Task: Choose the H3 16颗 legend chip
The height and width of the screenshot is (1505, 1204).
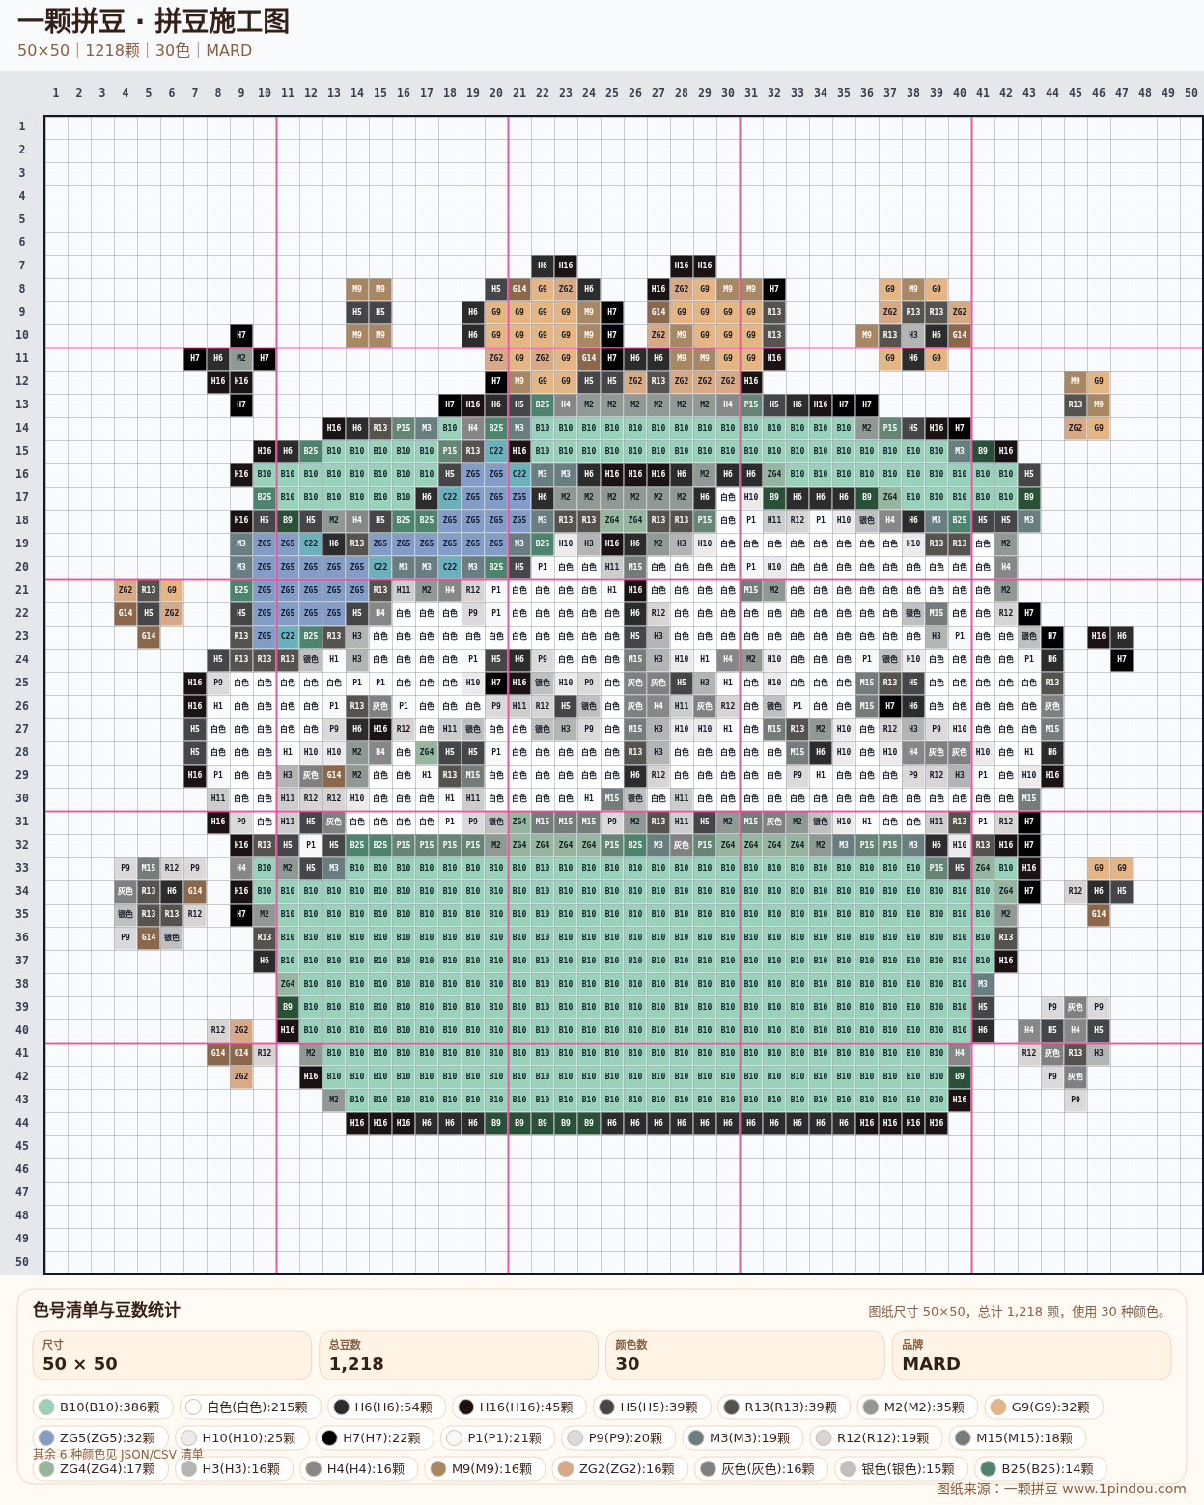Action: [235, 1469]
